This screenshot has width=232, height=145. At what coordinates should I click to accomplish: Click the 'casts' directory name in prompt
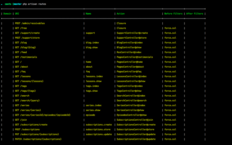[x=8, y=4]
